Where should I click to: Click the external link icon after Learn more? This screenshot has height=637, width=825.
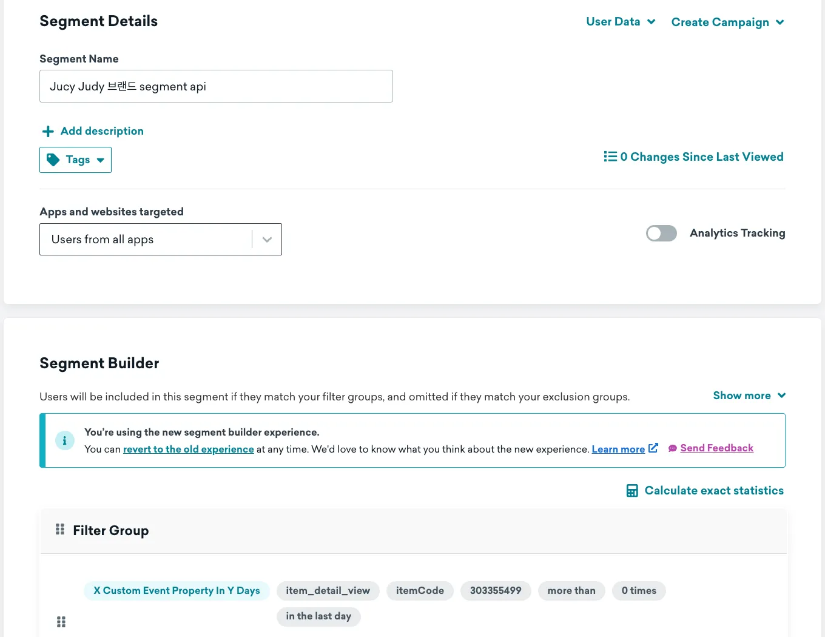coord(653,448)
